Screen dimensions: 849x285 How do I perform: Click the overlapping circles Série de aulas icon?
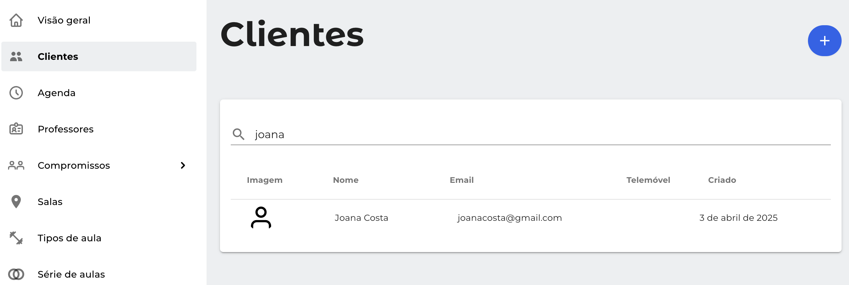(16, 274)
